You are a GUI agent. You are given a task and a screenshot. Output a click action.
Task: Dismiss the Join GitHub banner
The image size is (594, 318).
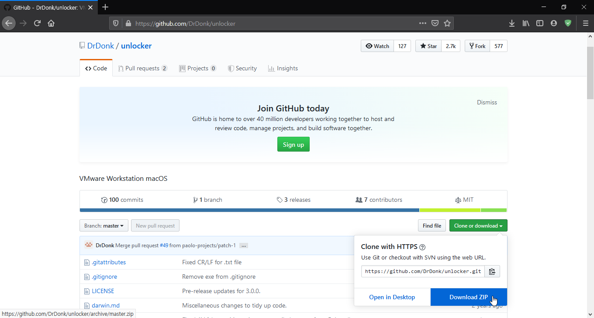487,102
